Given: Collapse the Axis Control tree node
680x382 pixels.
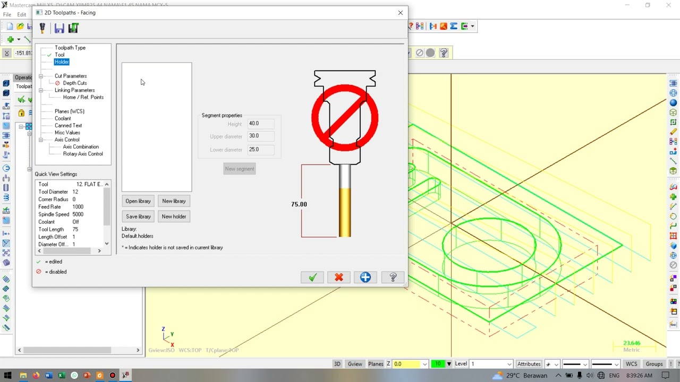Looking at the screenshot, I should point(41,140).
